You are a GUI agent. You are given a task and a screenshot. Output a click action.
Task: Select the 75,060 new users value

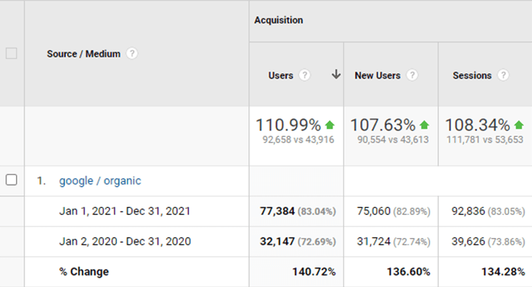point(373,211)
